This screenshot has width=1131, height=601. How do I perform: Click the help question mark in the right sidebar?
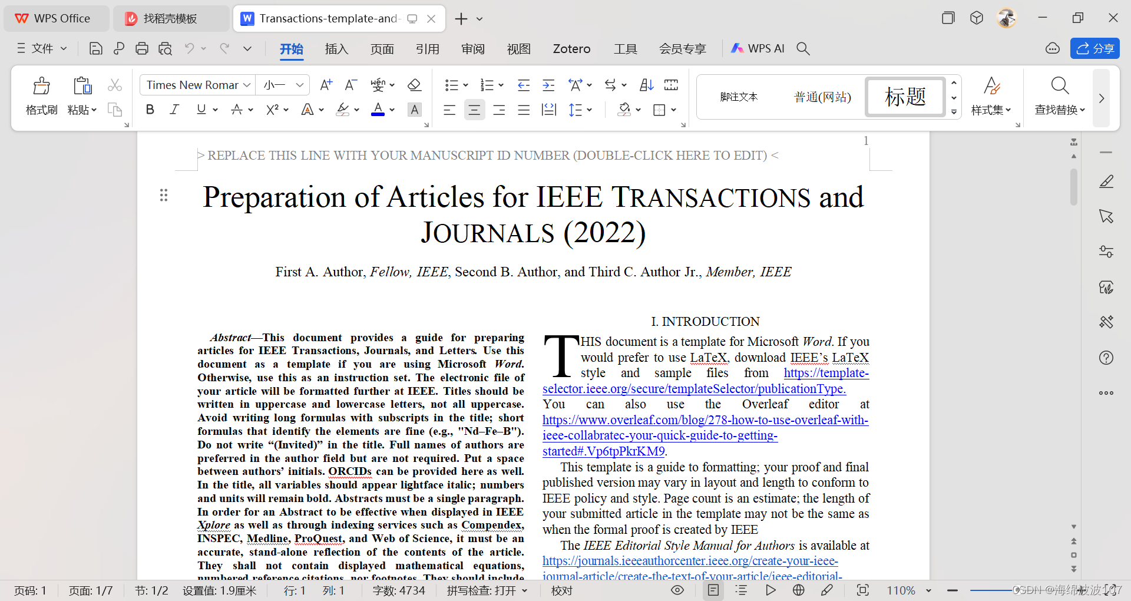1106,358
